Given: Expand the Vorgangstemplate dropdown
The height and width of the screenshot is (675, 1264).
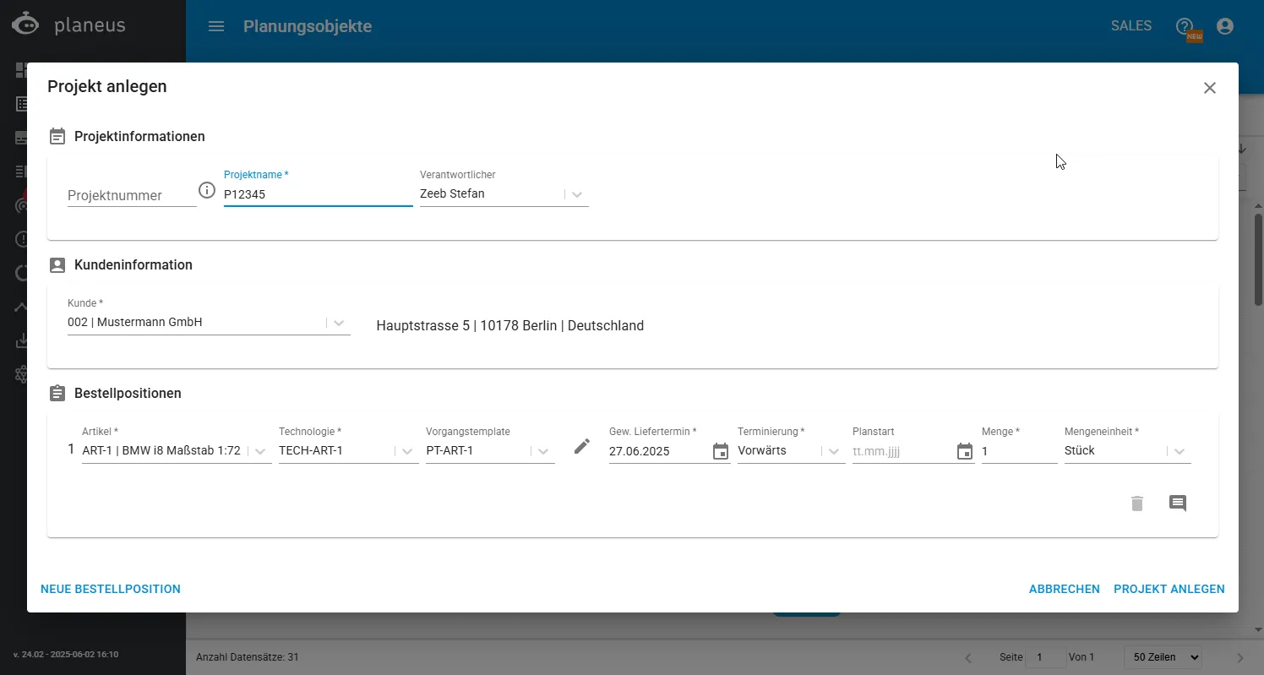Looking at the screenshot, I should click(543, 451).
